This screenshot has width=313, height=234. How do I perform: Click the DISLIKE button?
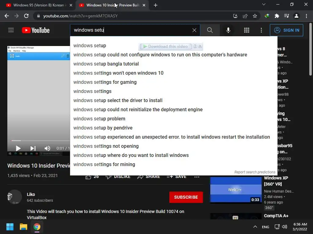118,177
